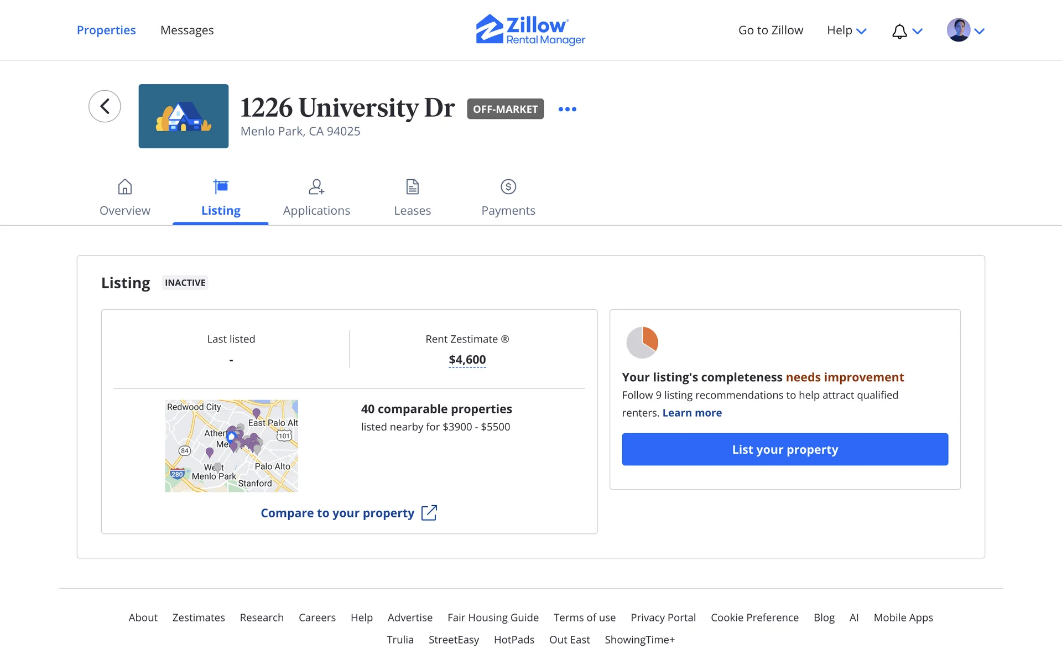Click the back arrow circle button
1062x664 pixels.
click(105, 106)
